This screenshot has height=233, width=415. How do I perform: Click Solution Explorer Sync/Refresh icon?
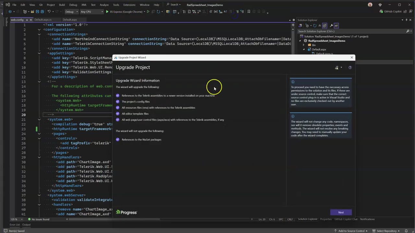(315, 26)
